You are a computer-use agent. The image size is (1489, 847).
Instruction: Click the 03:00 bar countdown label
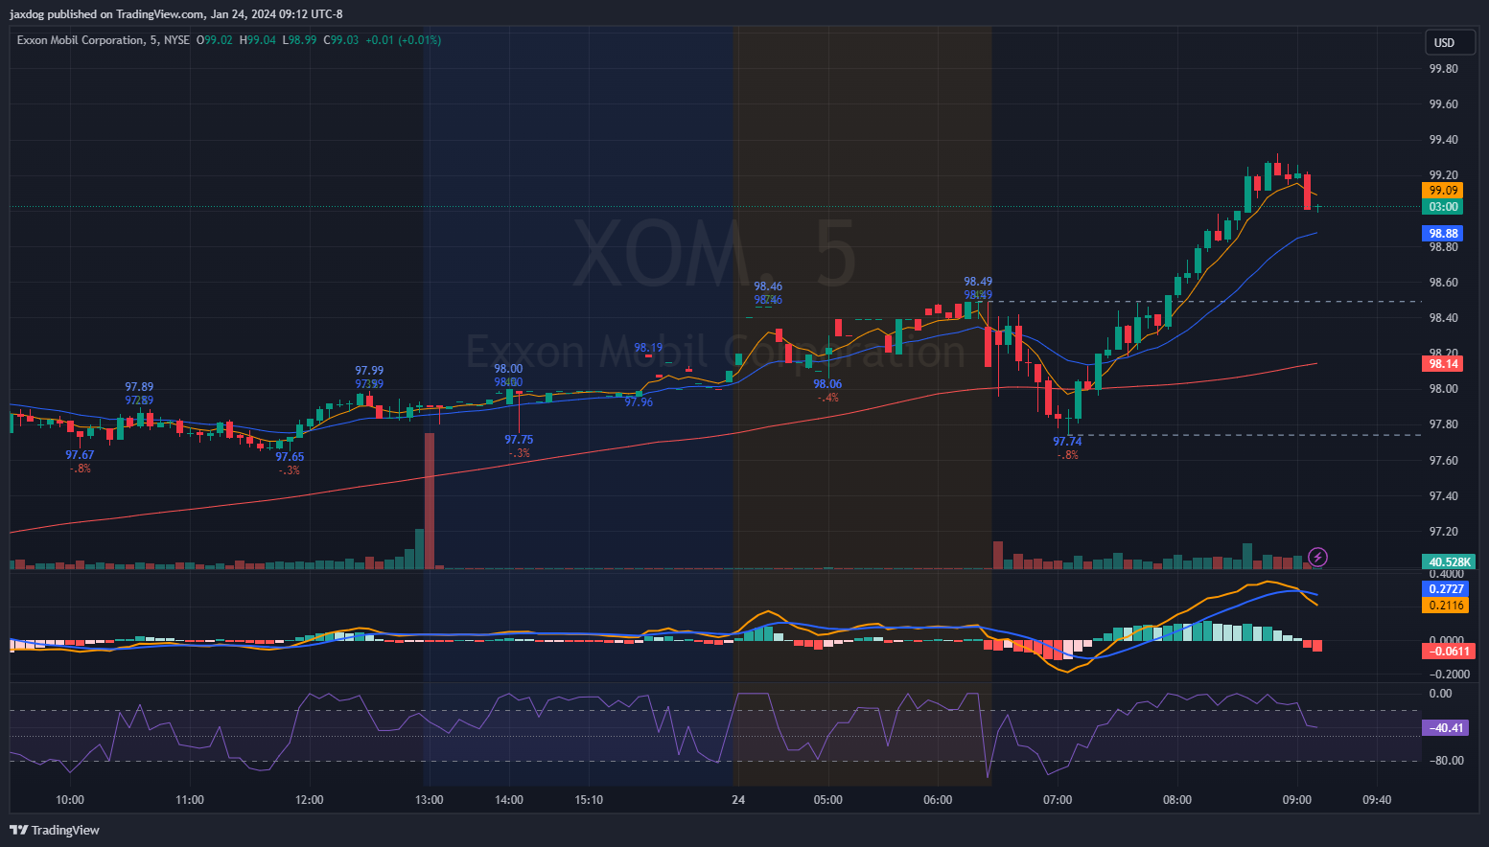coord(1443,207)
